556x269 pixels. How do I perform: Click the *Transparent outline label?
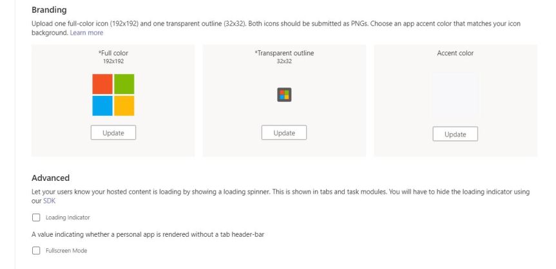coord(284,53)
